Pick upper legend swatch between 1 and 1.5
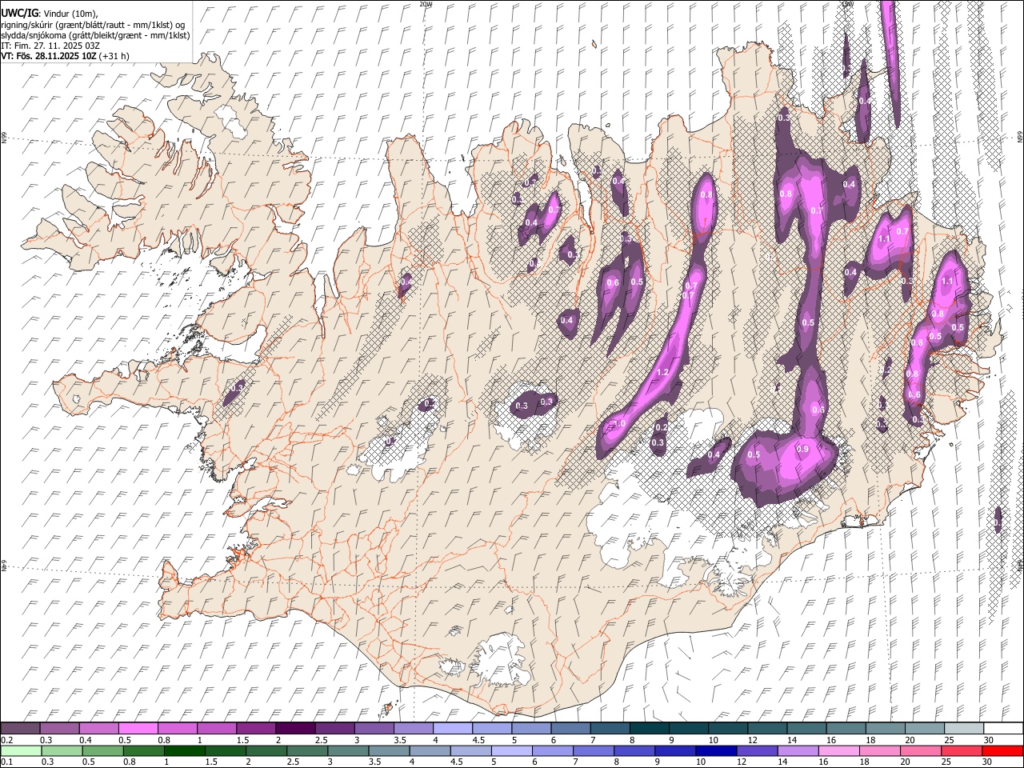The height and width of the screenshot is (768, 1024). pyautogui.click(x=216, y=729)
